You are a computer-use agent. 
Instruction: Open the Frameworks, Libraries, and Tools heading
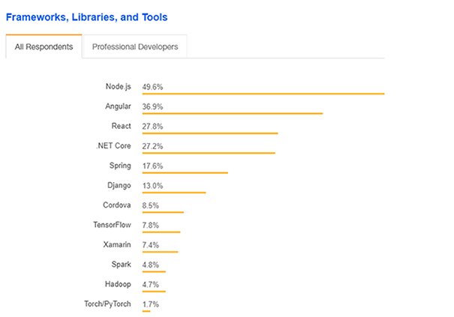86,17
